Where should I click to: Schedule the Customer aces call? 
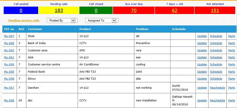[x=216, y=50]
